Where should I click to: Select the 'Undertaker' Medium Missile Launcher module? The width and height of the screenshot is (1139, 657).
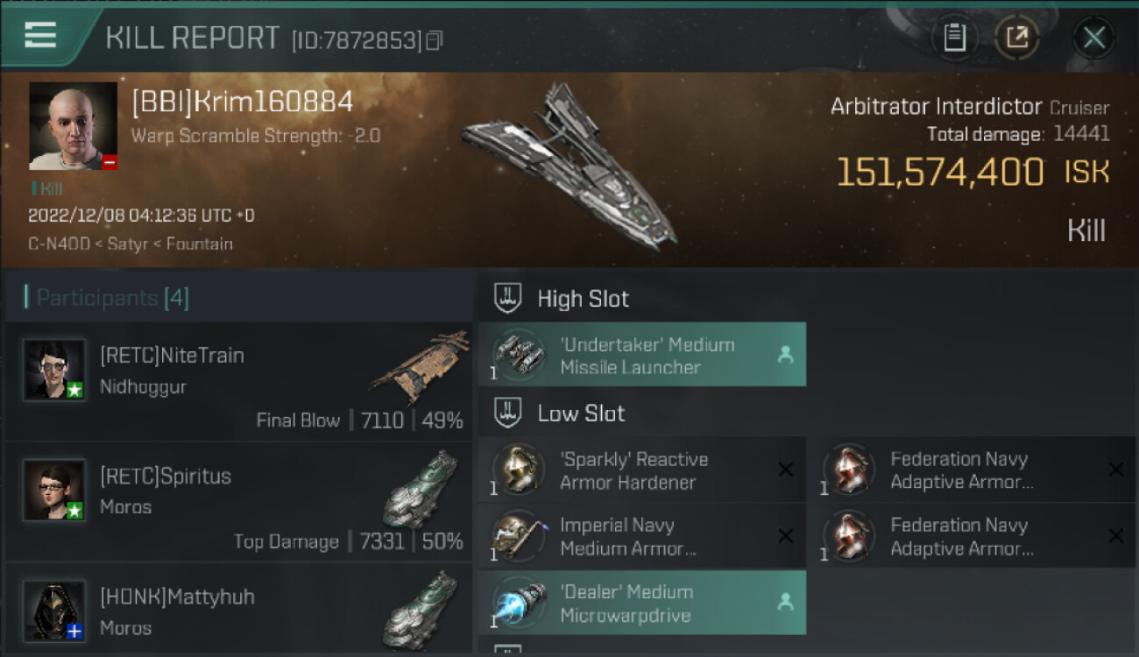click(641, 355)
